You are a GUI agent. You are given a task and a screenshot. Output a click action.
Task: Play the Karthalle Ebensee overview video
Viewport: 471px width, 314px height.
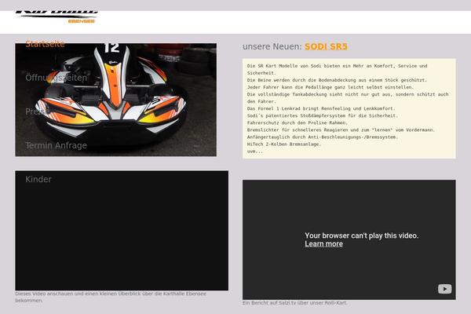122,231
